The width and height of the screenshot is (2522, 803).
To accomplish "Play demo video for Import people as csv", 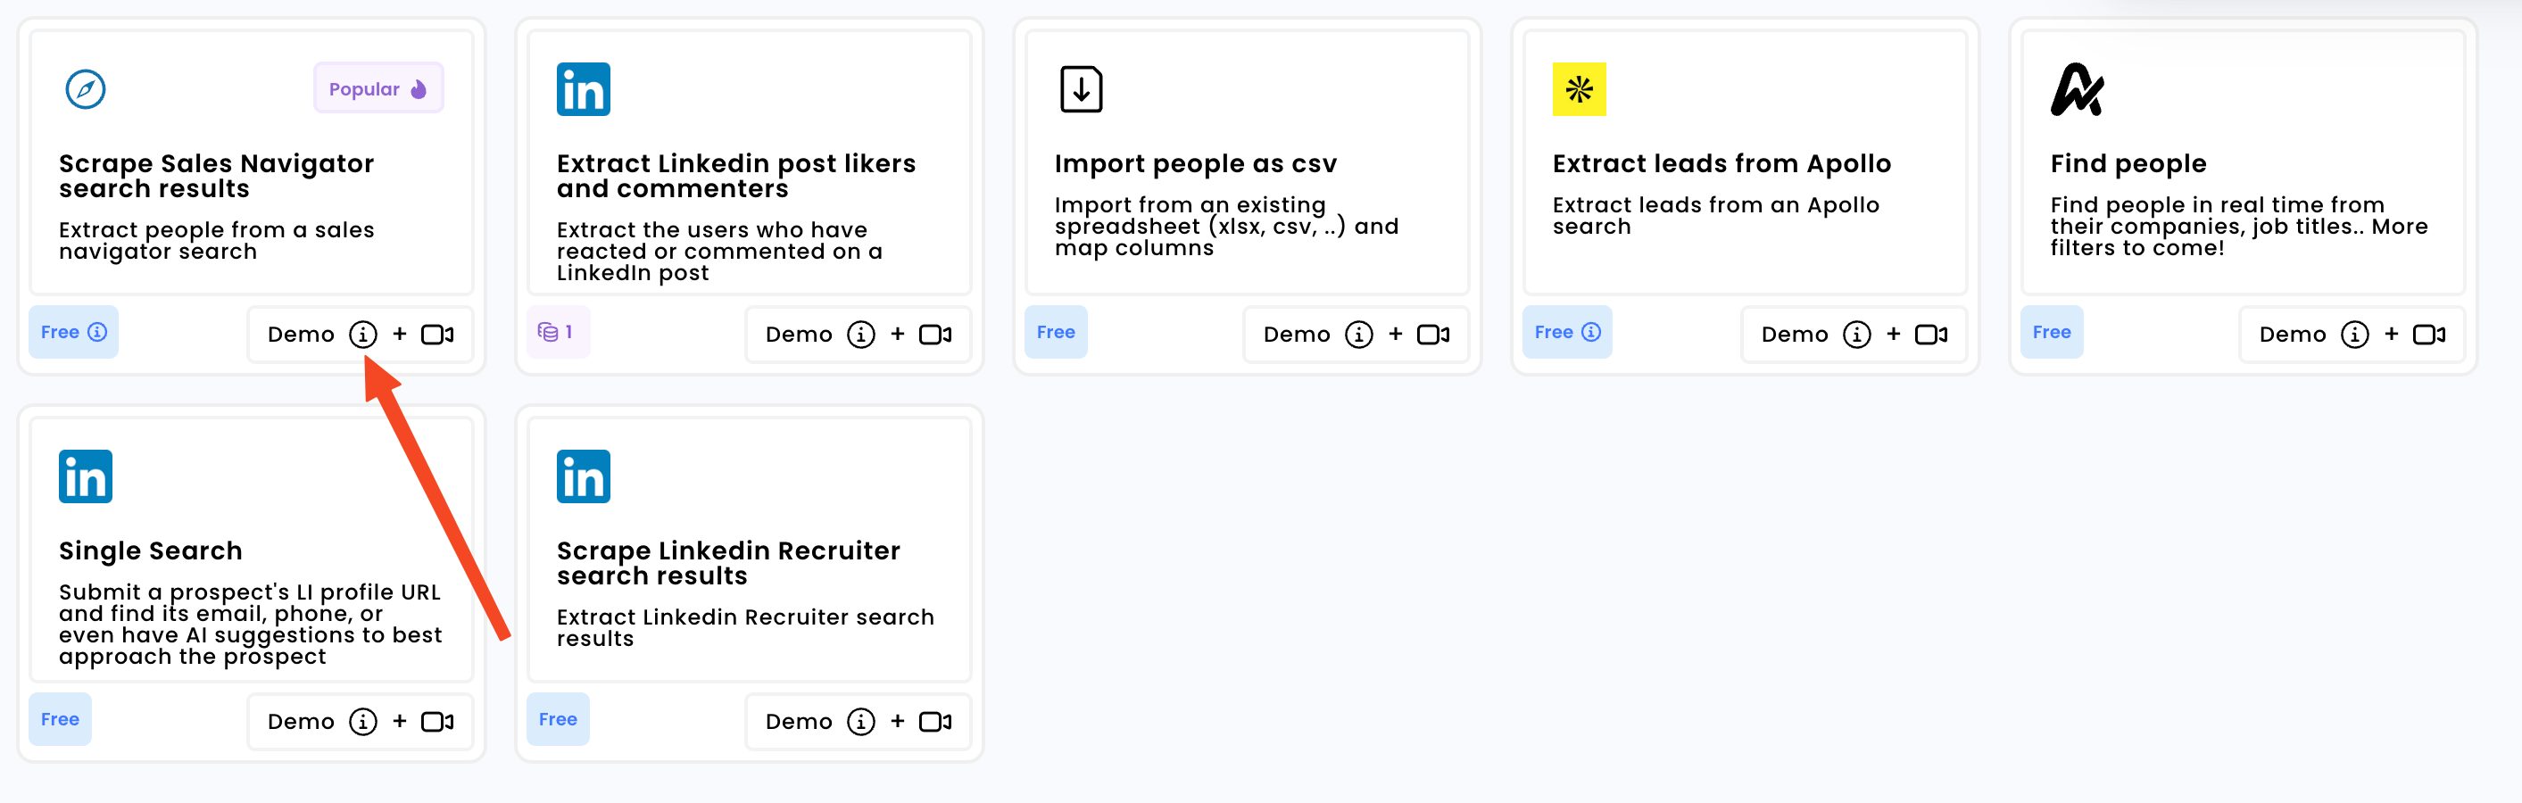I will (x=1433, y=335).
